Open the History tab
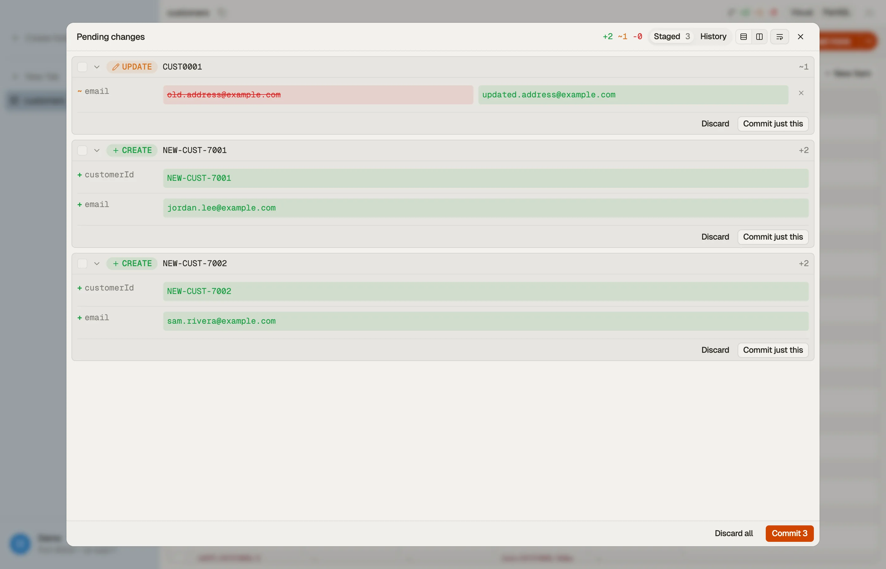The image size is (886, 569). [713, 37]
